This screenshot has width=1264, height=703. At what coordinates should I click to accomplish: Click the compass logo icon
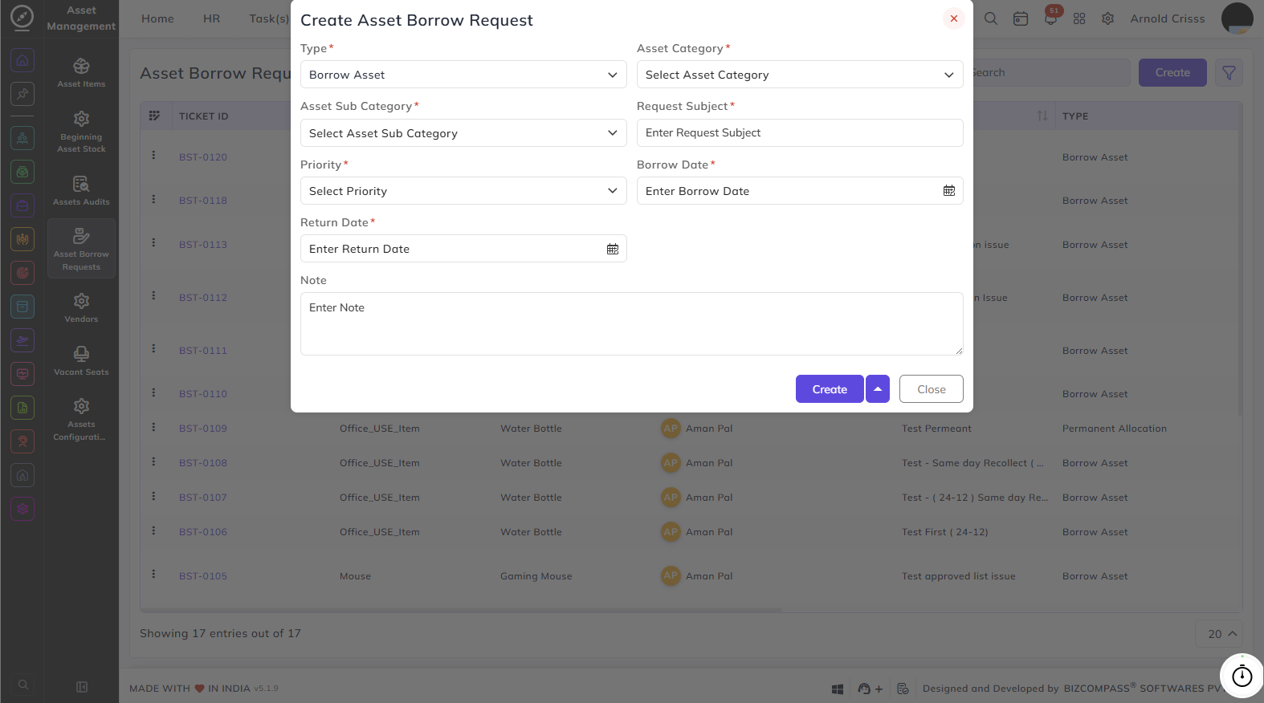[22, 17]
